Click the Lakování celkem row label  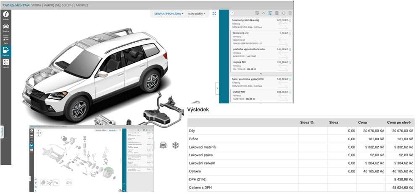pyautogui.click(x=202, y=163)
